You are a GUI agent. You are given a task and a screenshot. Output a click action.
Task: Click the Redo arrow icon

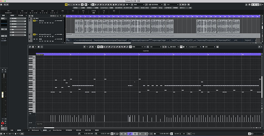7,5
